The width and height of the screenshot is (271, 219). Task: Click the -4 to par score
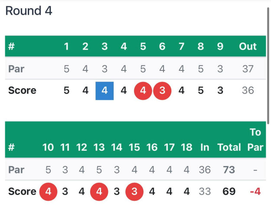point(255,192)
